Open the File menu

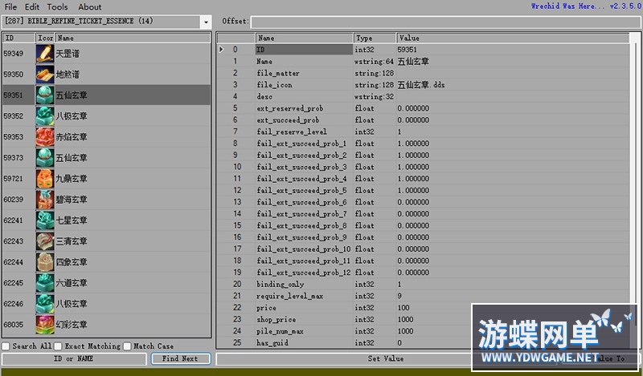point(10,7)
